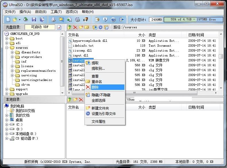Expand the support folder
Viewport: 227px width, 168px height.
pyautogui.click(x=7, y=89)
